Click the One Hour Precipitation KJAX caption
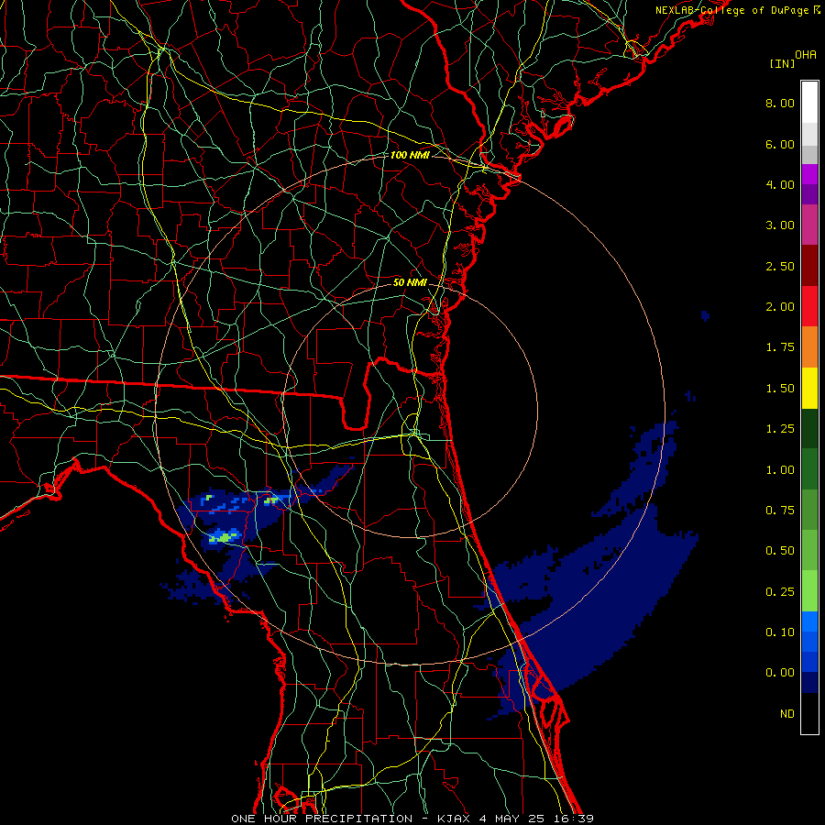The width and height of the screenshot is (825, 825). coord(412,819)
